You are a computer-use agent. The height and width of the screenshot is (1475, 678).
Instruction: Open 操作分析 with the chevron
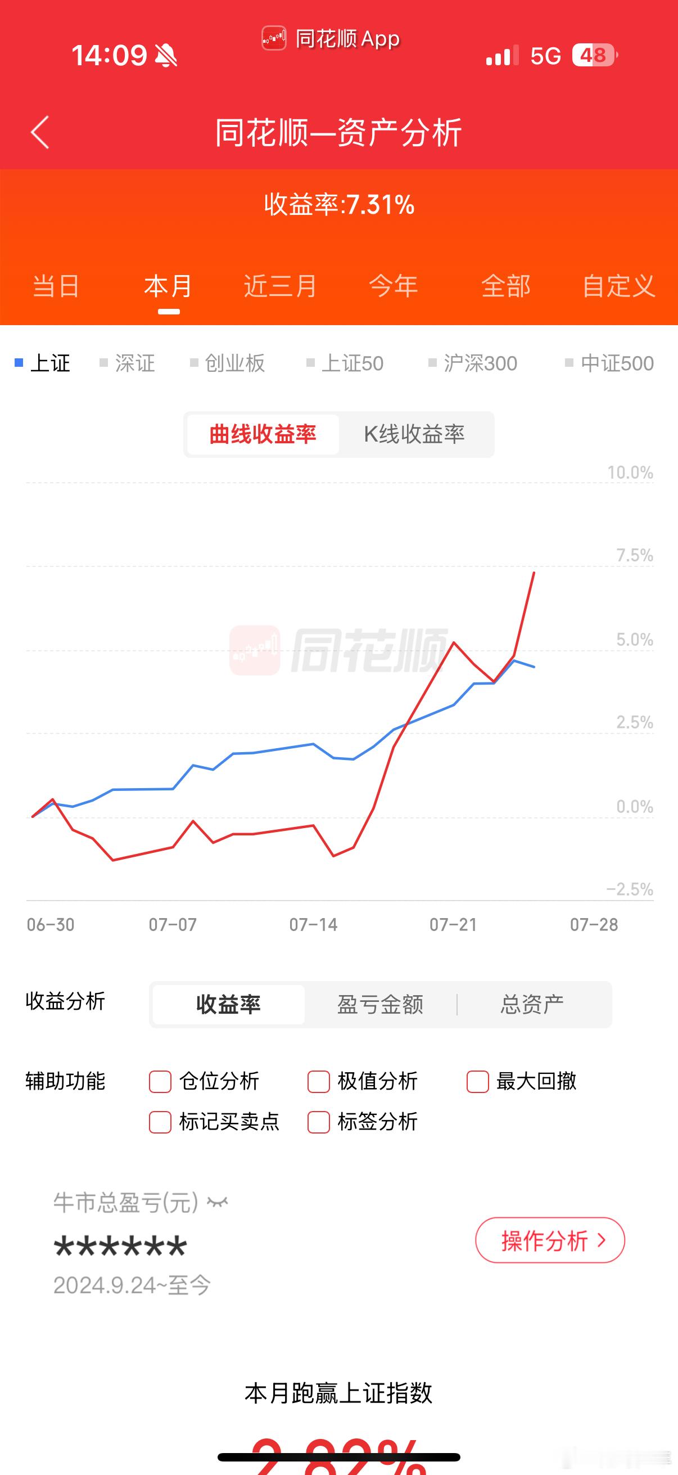click(x=550, y=1240)
